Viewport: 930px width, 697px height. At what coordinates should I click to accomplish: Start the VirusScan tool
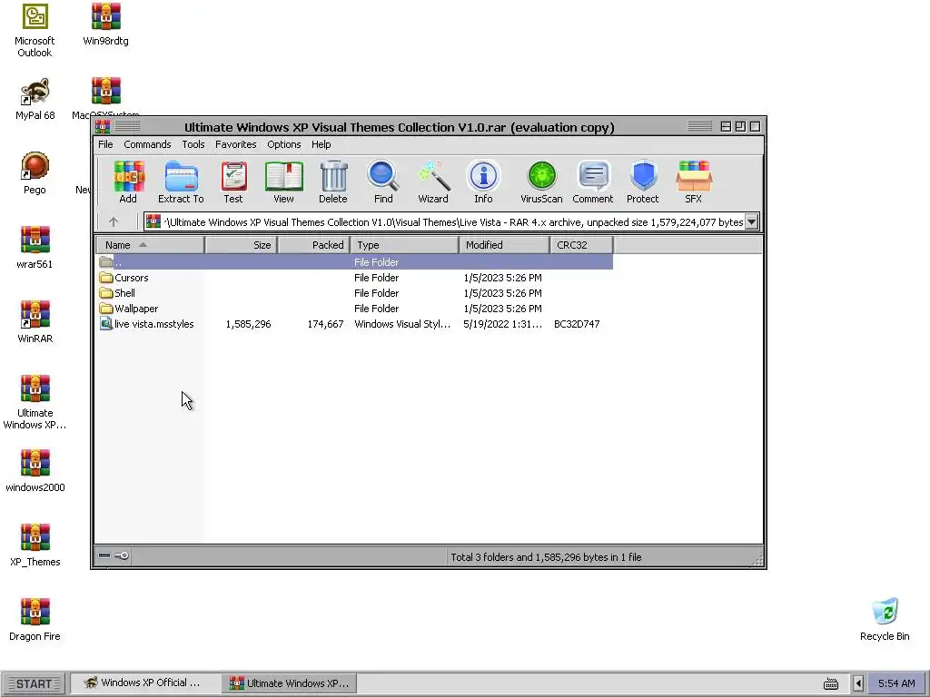(541, 182)
